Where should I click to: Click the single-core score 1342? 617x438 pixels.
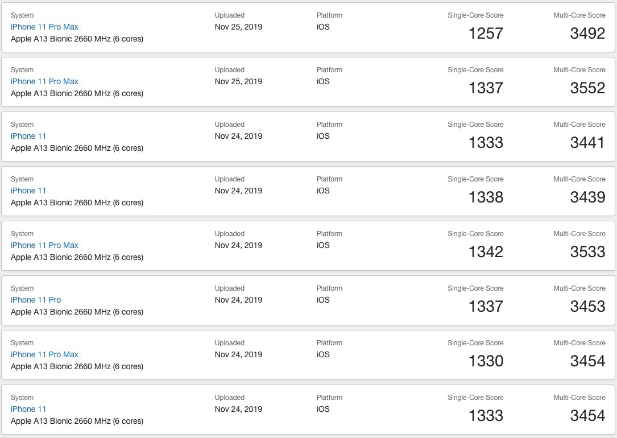pos(486,252)
